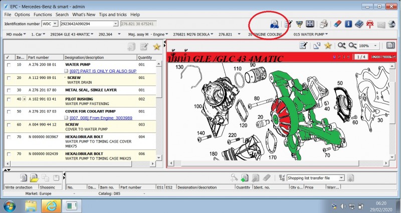Click the detach picture window icon

pyautogui.click(x=317, y=45)
